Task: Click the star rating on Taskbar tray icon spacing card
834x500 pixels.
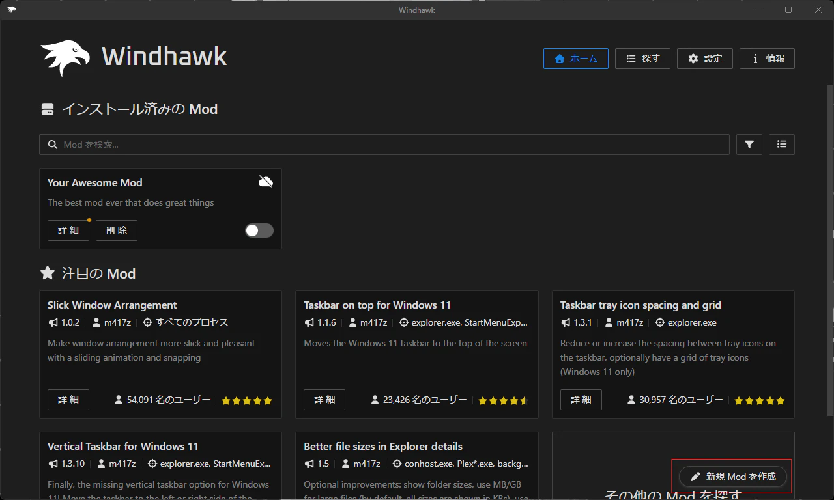Action: [x=760, y=401]
